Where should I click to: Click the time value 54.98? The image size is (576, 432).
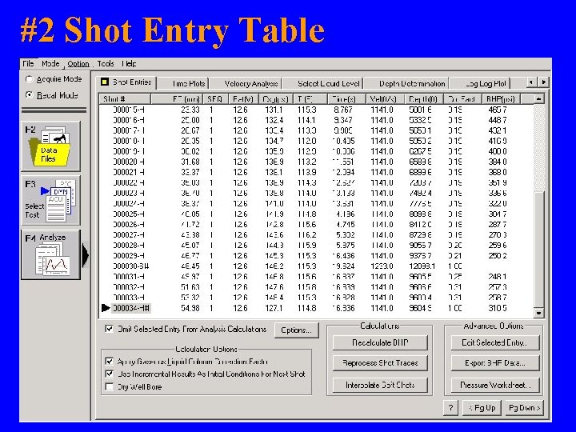190,308
